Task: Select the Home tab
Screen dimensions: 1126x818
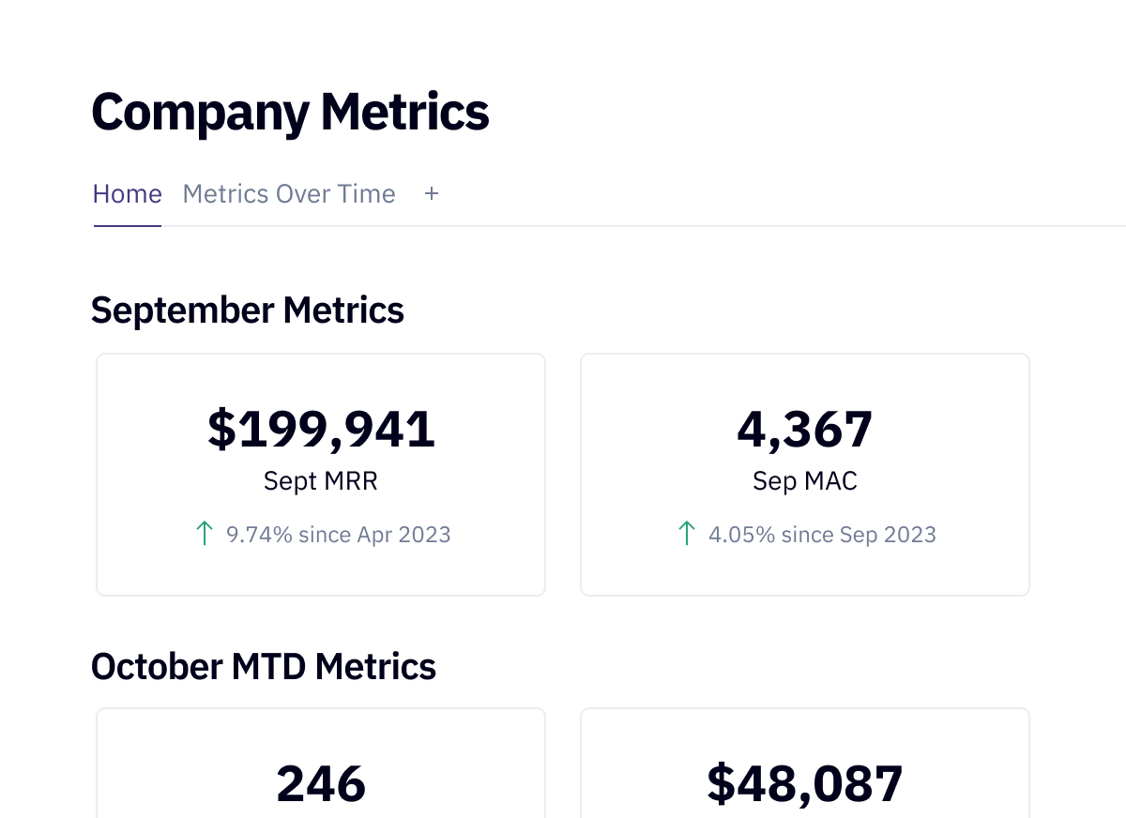Action: [127, 193]
